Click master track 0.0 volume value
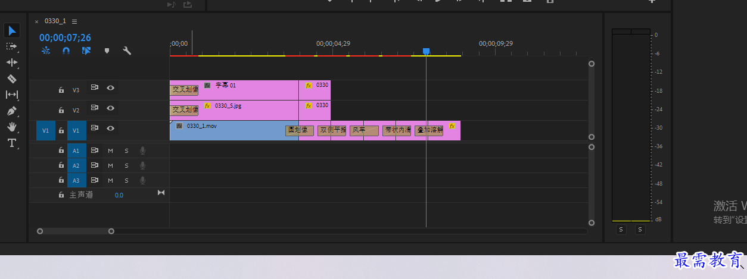747x279 pixels. tap(119, 195)
